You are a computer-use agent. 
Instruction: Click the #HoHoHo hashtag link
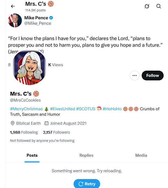pos(112,109)
